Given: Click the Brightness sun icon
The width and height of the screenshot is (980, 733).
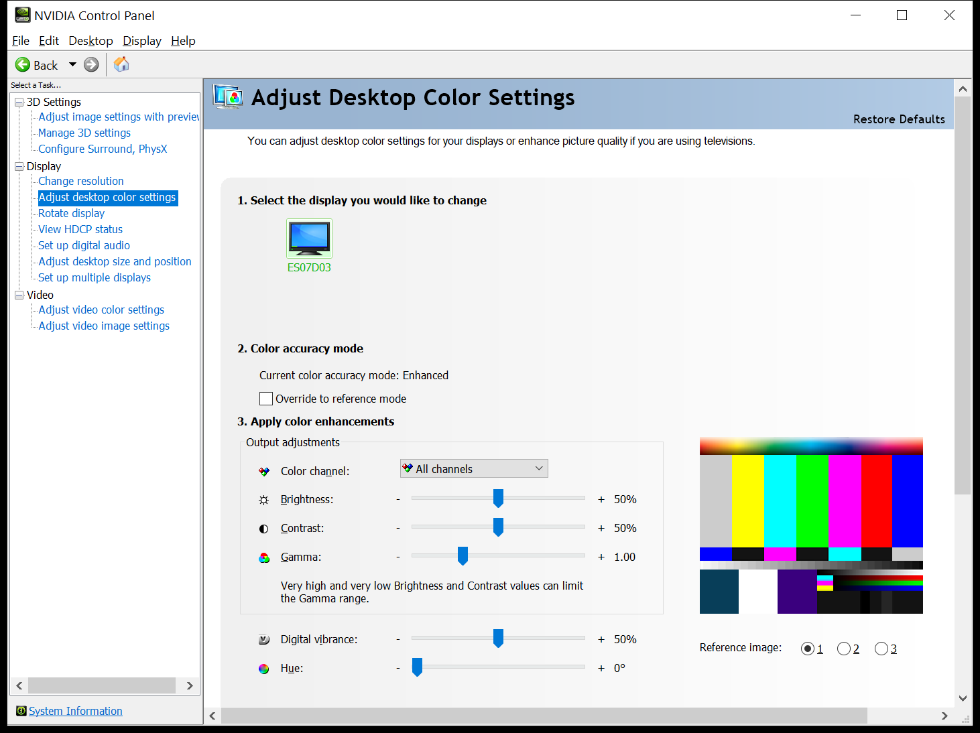Looking at the screenshot, I should (264, 500).
